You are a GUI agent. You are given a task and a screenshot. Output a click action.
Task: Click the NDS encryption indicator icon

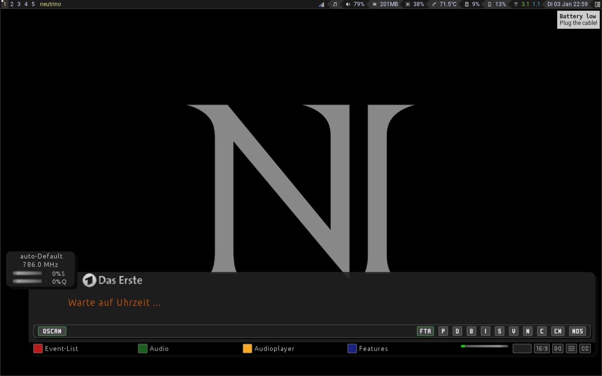coord(578,331)
